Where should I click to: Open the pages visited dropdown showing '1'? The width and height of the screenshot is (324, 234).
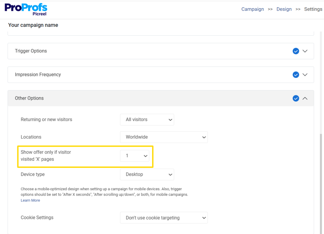134,155
